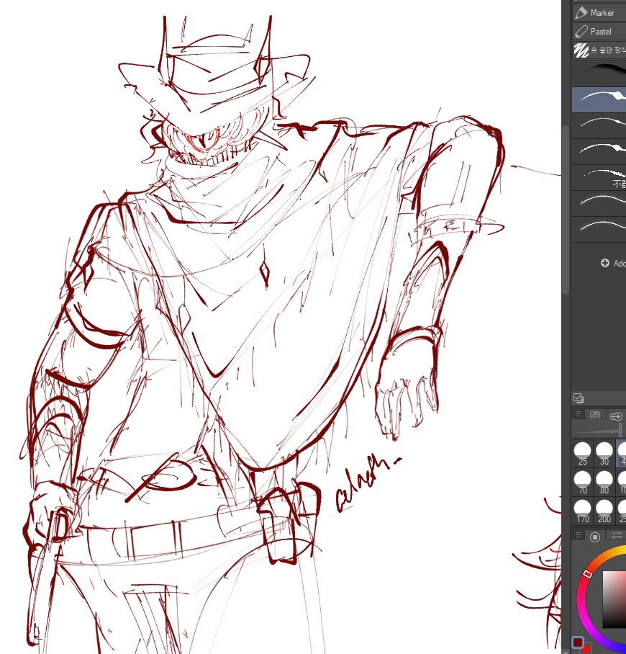Set brush size to 80
The image size is (626, 654).
point(604,483)
